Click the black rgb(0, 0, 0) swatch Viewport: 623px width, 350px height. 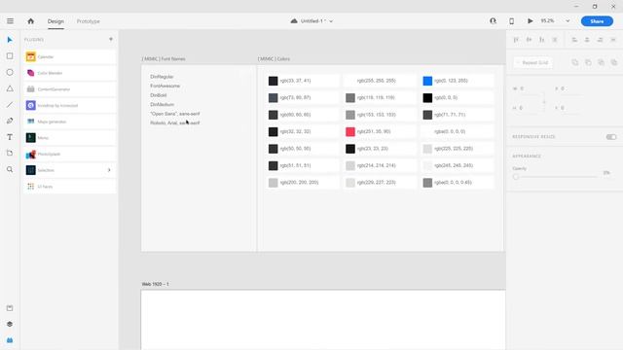click(427, 98)
